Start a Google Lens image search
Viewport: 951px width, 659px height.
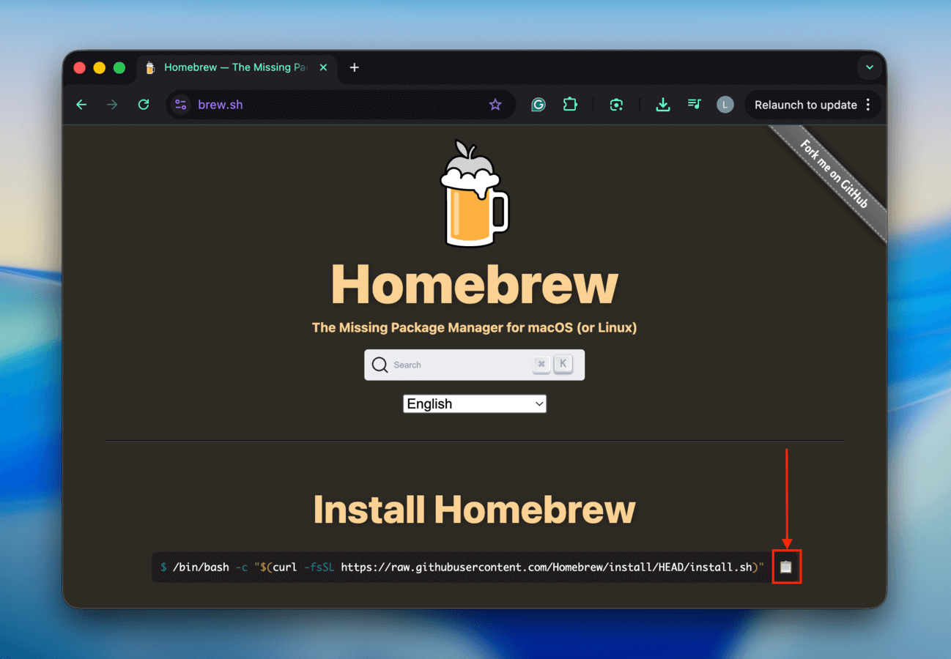pos(616,105)
